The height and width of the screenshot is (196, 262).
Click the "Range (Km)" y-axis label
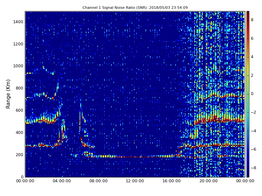[9, 94]
